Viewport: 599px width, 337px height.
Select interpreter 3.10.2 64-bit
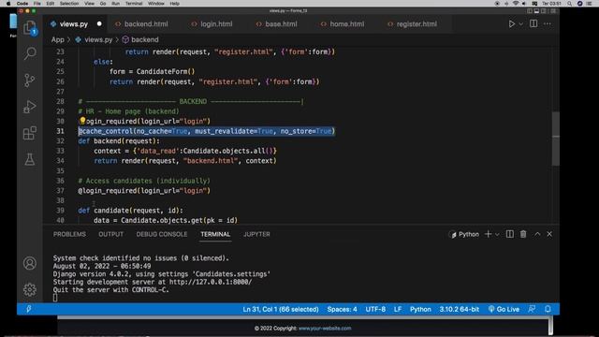(x=460, y=309)
